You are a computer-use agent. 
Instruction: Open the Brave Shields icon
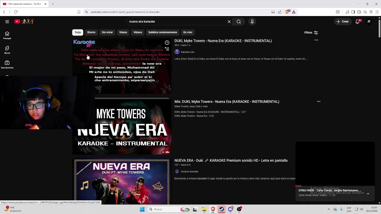(287, 12)
